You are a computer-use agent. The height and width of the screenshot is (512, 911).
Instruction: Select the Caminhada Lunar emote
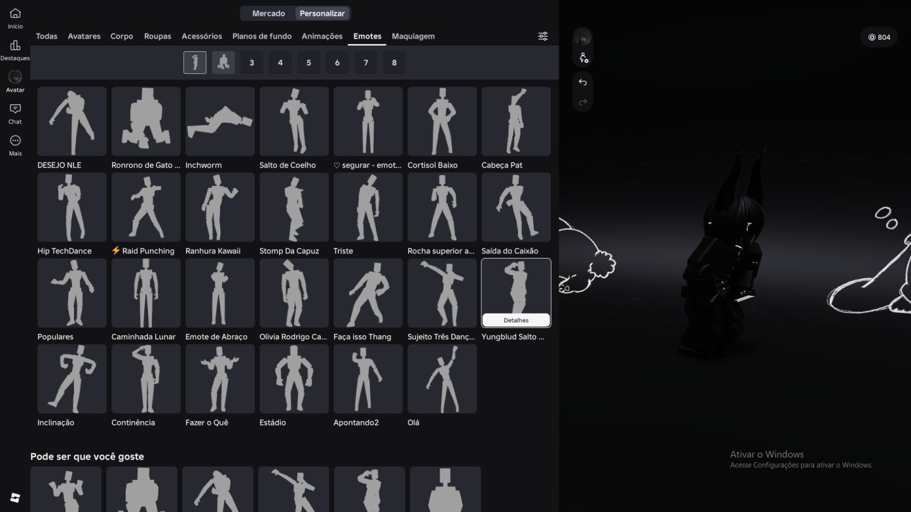146,293
